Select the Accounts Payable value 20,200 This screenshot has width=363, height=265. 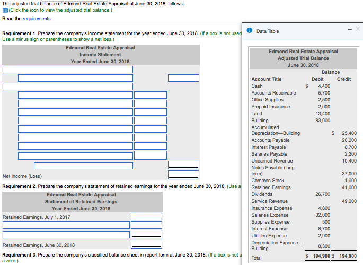click(349, 140)
